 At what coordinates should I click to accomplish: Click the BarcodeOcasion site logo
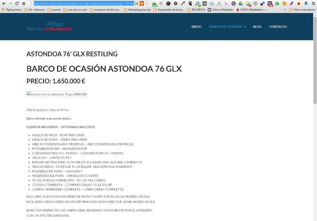pos(49,26)
